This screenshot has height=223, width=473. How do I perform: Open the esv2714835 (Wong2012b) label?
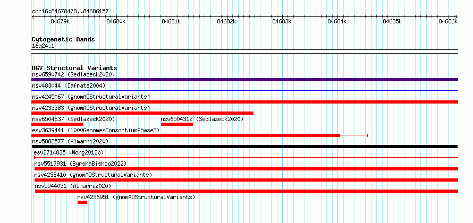(69, 152)
